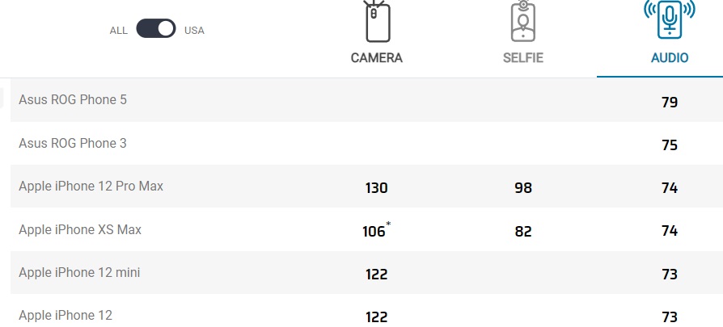Open Apple iPhone 12 Pro Max entry
Viewport: 723px width, 327px height.
(x=91, y=187)
